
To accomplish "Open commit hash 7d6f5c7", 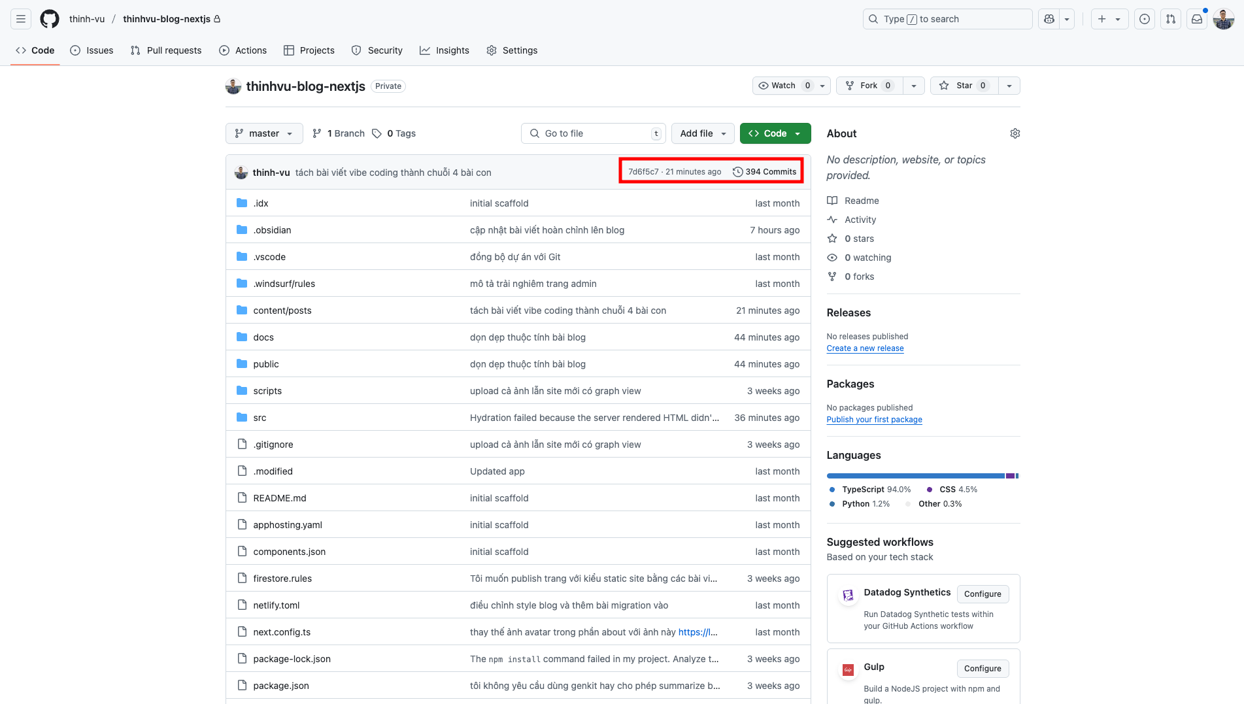I will (x=643, y=172).
